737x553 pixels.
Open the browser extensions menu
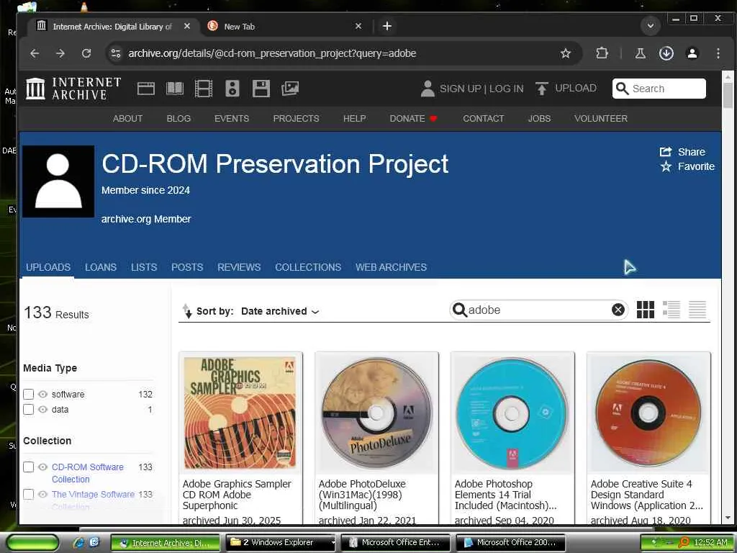pyautogui.click(x=602, y=53)
